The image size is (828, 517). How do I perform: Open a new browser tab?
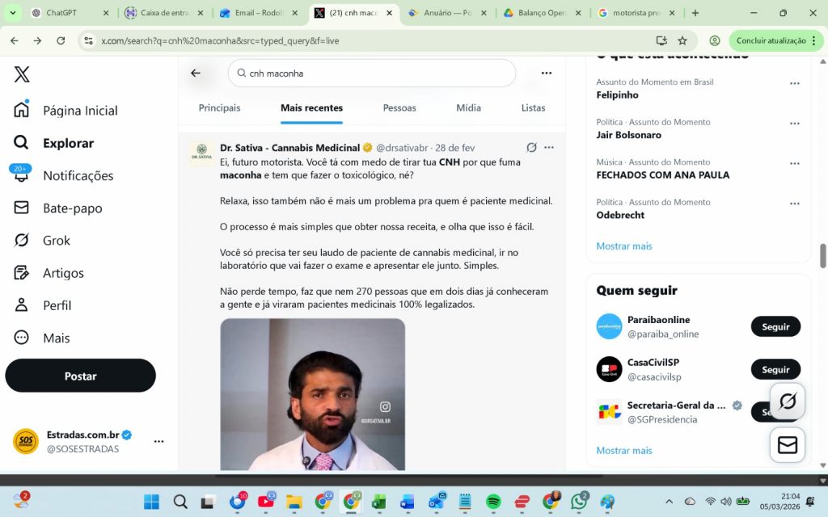[x=695, y=13]
